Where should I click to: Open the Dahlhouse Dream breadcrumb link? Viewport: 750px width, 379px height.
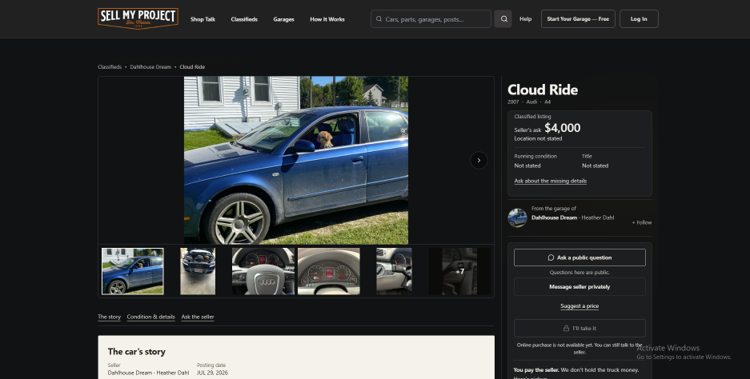click(x=150, y=67)
